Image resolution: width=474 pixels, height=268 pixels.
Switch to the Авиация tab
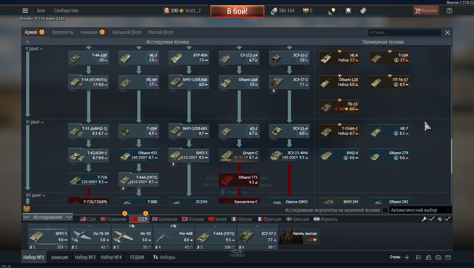(92, 32)
